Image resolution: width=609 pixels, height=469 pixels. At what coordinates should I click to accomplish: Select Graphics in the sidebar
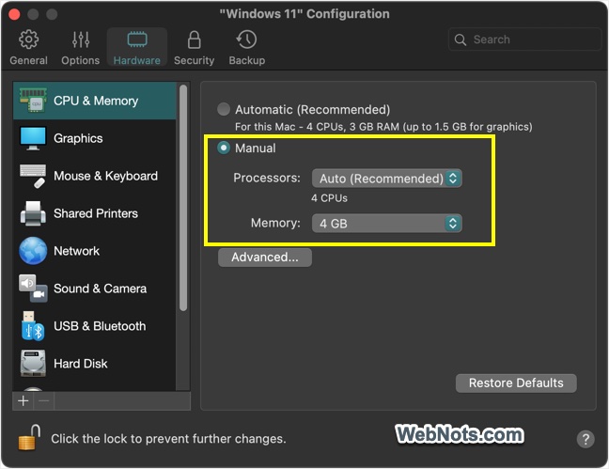click(94, 138)
